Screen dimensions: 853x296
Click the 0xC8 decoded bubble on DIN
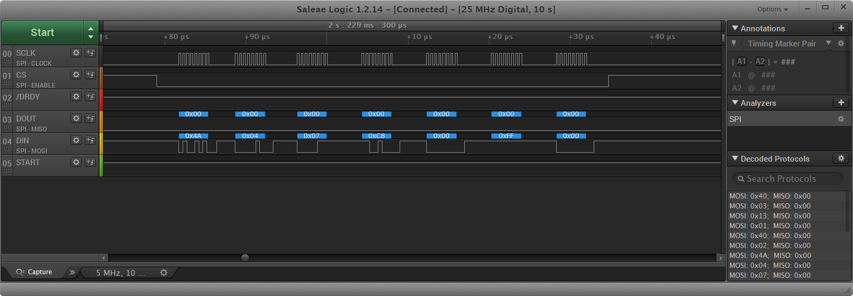tap(377, 136)
